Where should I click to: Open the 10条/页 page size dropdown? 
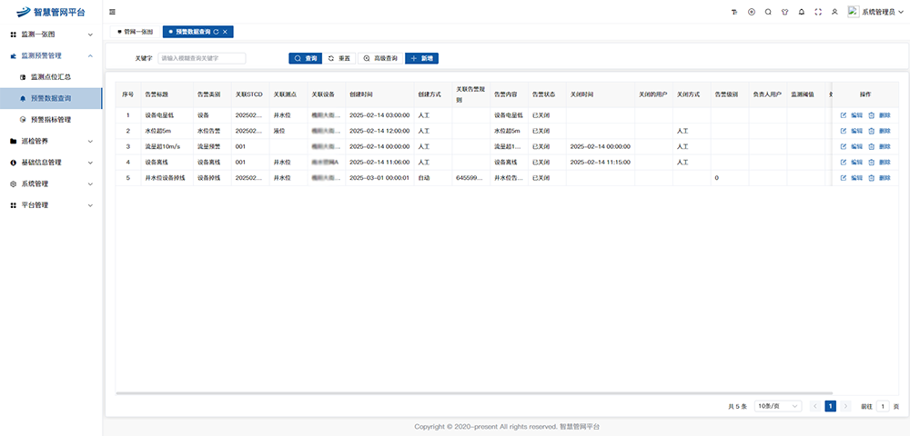click(x=778, y=406)
